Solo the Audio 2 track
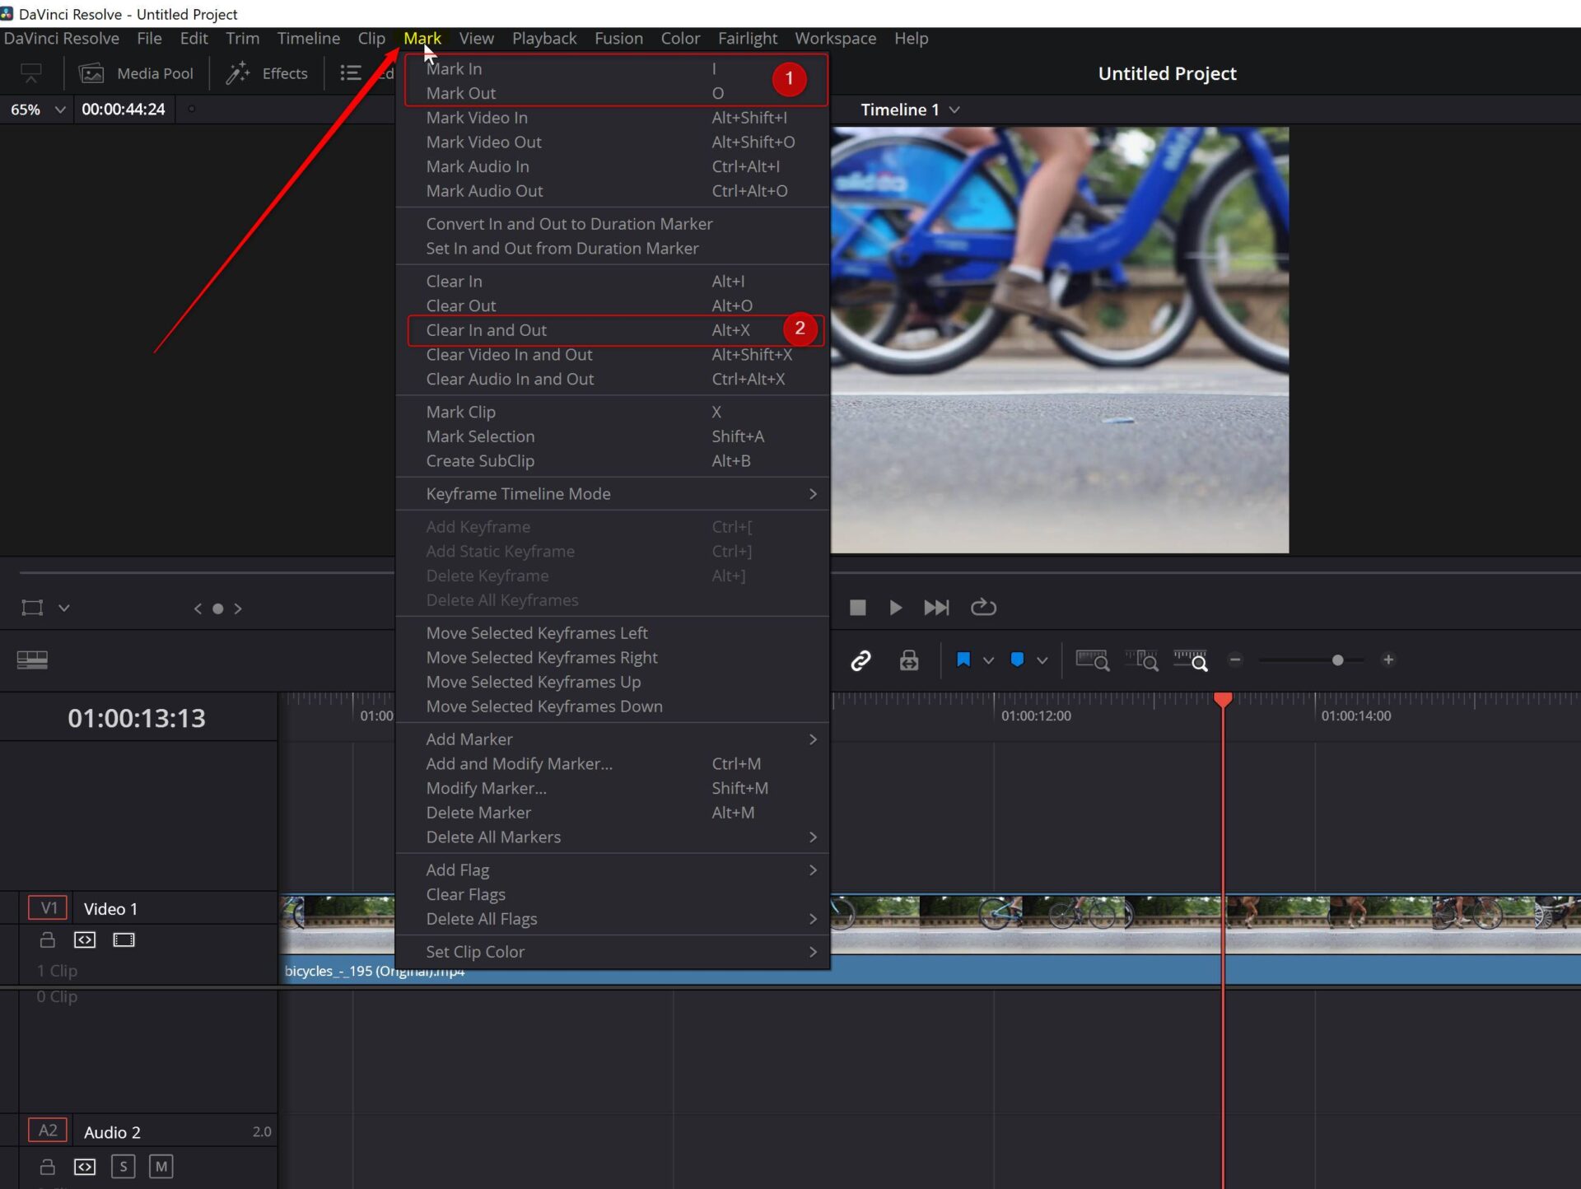The image size is (1581, 1189). (x=123, y=1166)
